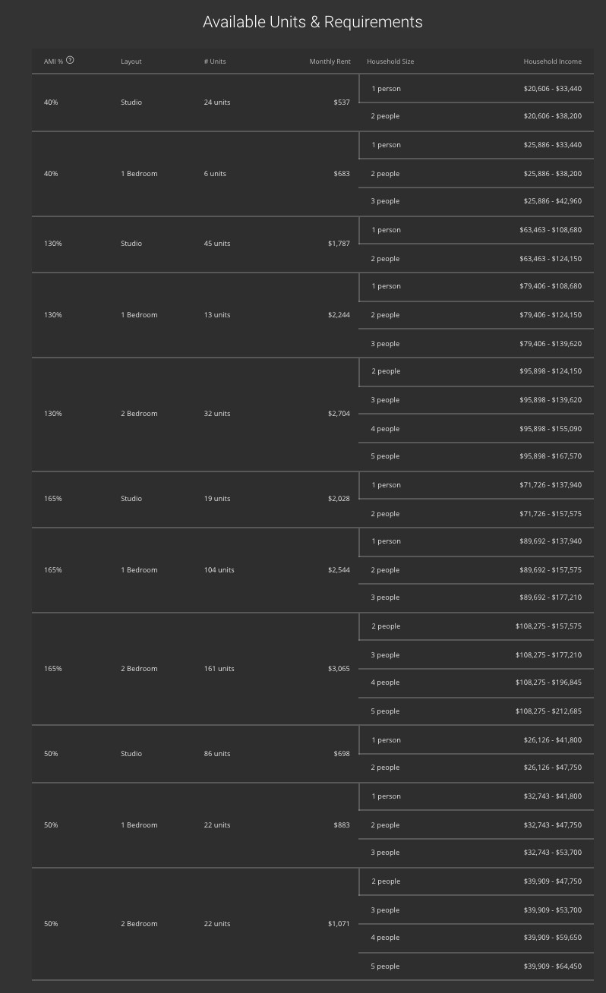Select the 86 units cell
Image resolution: width=606 pixels, height=993 pixels.
pyautogui.click(x=216, y=754)
